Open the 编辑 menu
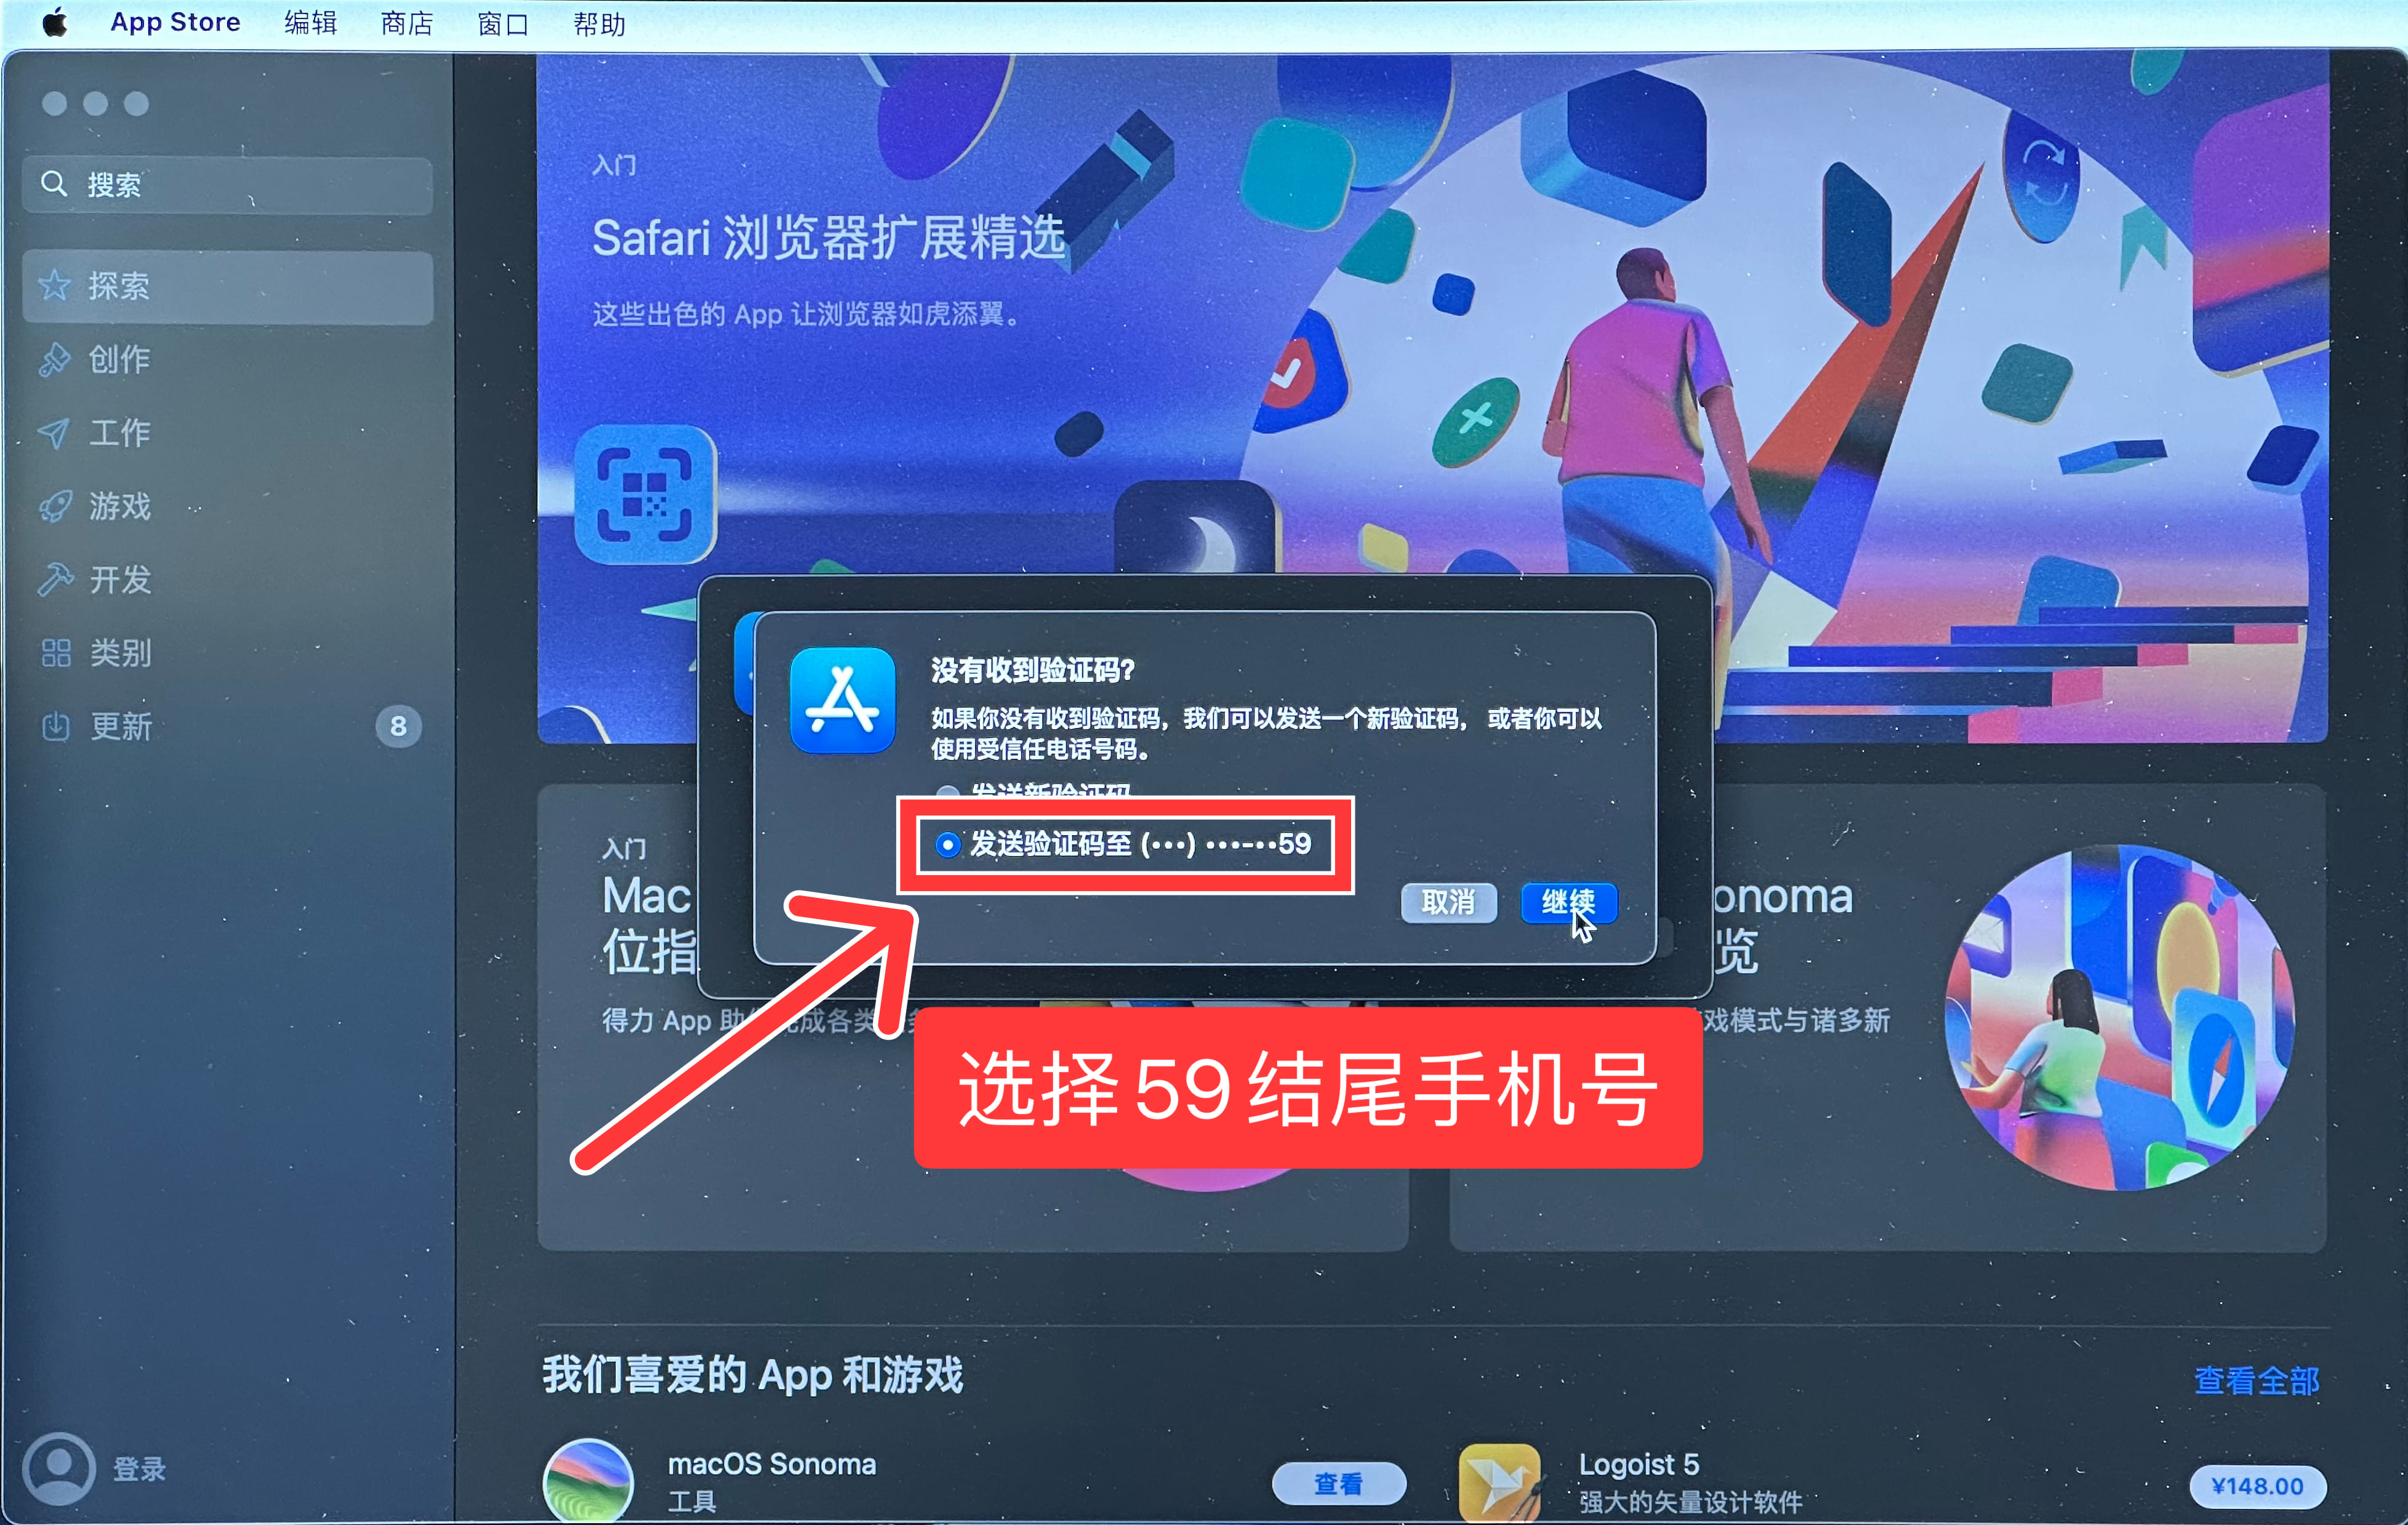 tap(310, 23)
